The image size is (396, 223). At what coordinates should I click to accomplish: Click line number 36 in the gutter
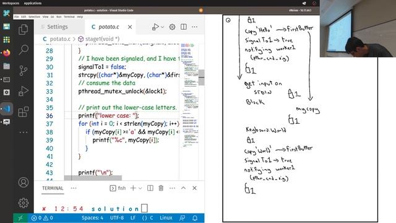point(49,116)
